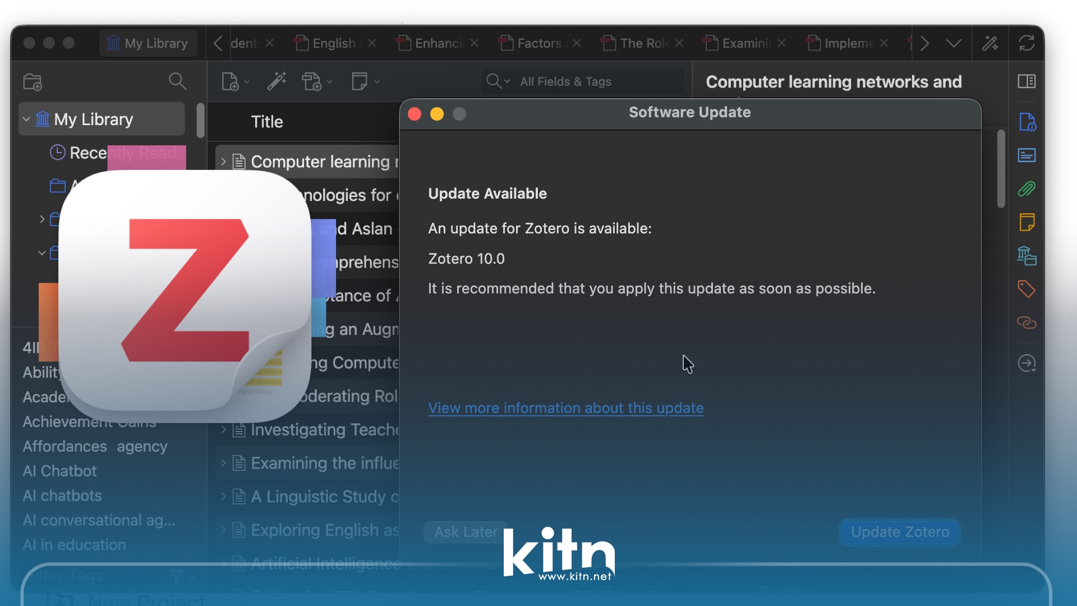
Task: Filter by the AI Chatbot tag
Action: [x=59, y=471]
